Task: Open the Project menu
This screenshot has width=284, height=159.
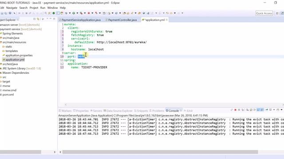Action: point(34,8)
